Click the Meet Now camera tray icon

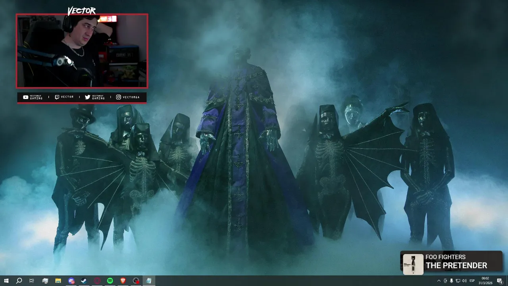coord(445,281)
